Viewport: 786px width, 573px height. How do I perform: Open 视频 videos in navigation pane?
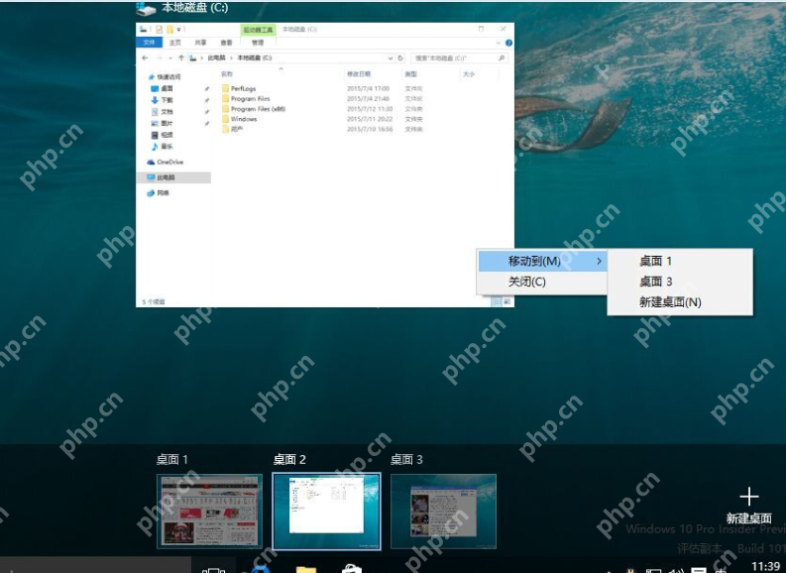(162, 135)
